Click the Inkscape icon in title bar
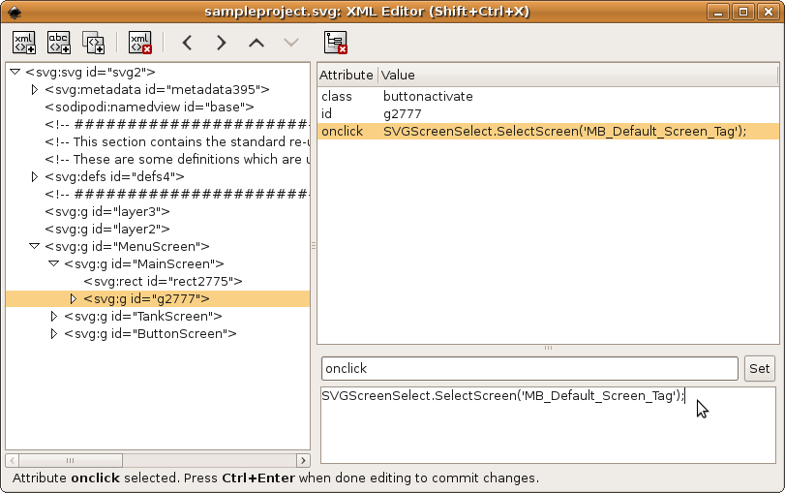Image resolution: width=785 pixels, height=493 pixels. pos(15,12)
